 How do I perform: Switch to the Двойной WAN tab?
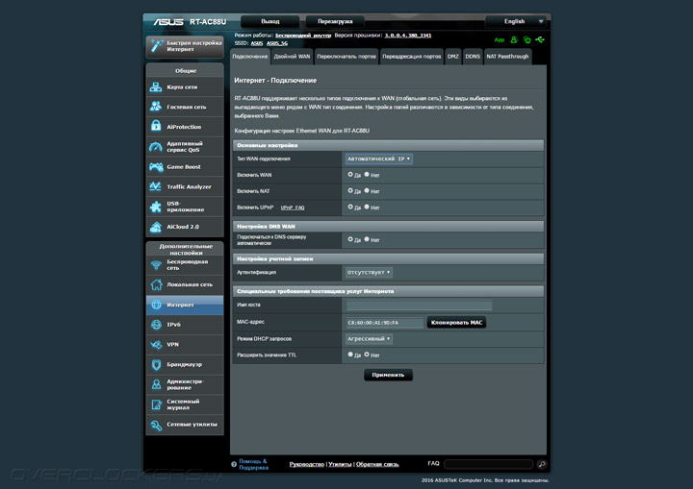292,57
